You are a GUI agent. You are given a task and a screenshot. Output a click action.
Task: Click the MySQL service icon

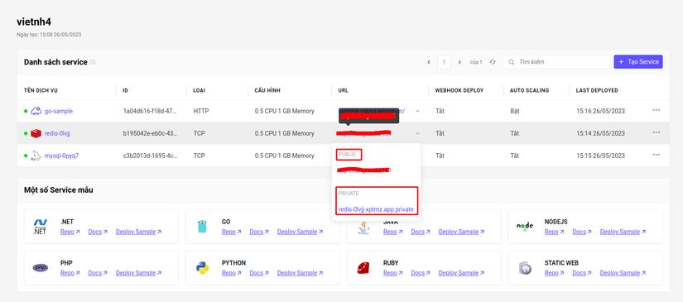(x=36, y=156)
